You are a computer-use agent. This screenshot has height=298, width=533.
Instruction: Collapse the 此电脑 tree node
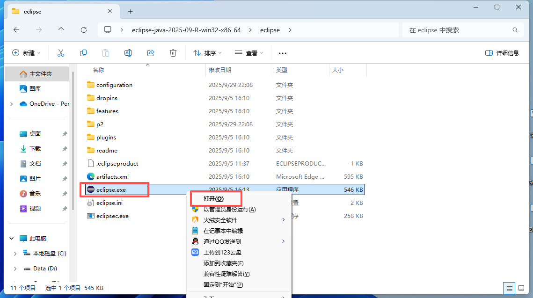(x=11, y=239)
